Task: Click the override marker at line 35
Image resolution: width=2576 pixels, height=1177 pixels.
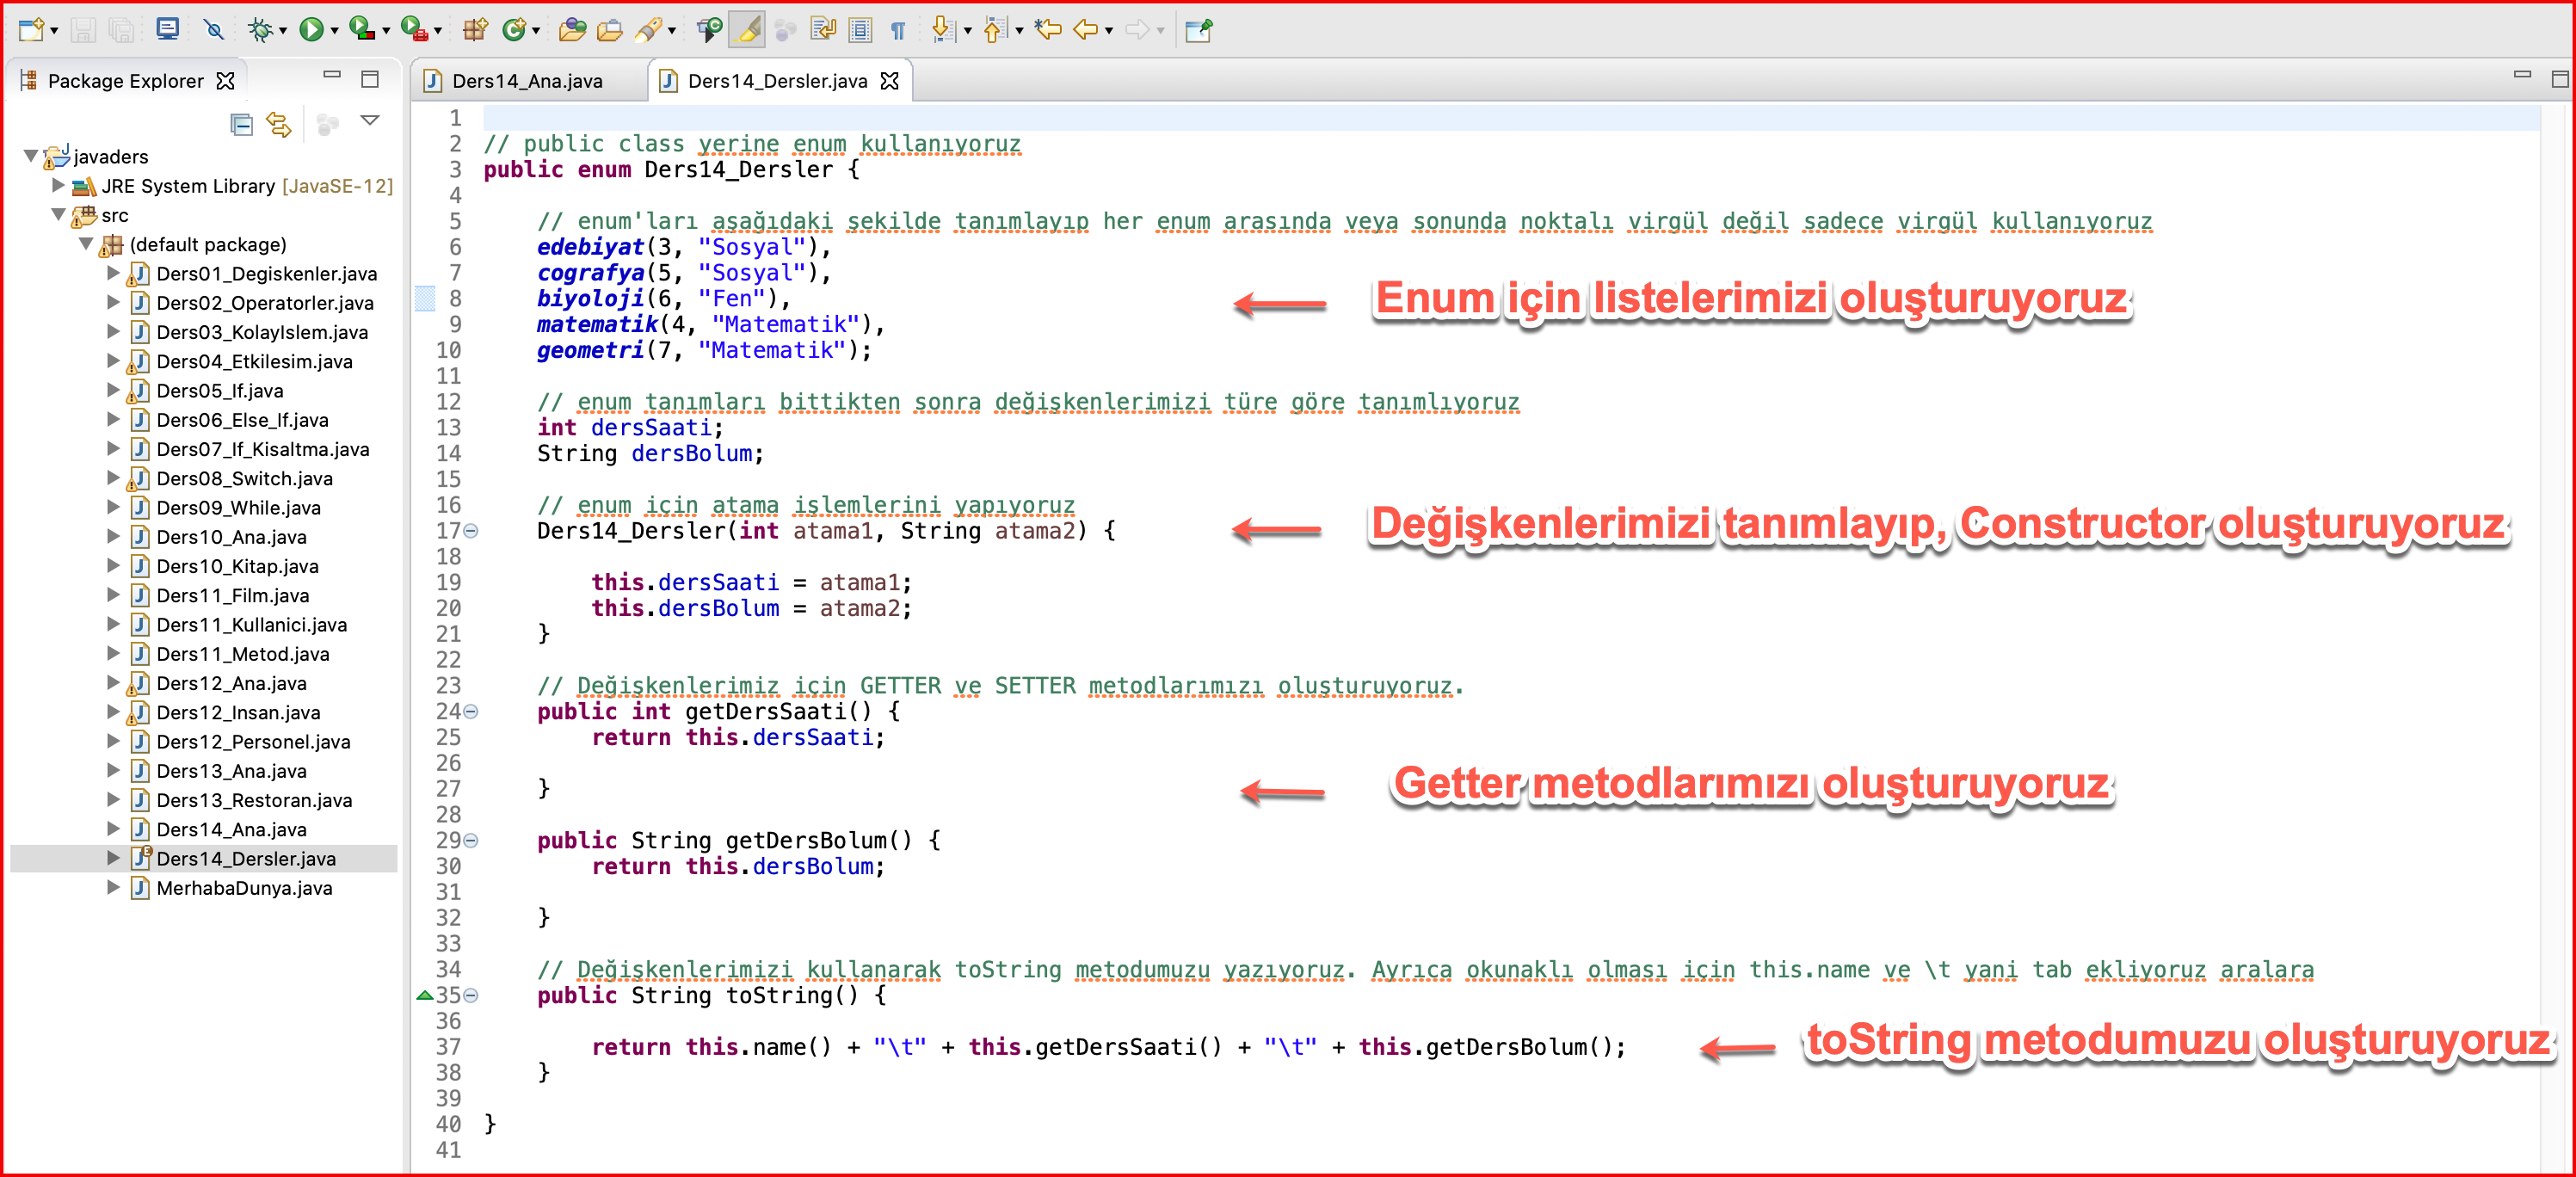Action: pyautogui.click(x=424, y=995)
